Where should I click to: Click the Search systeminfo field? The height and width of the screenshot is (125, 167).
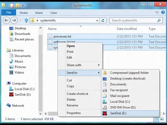tap(136, 20)
